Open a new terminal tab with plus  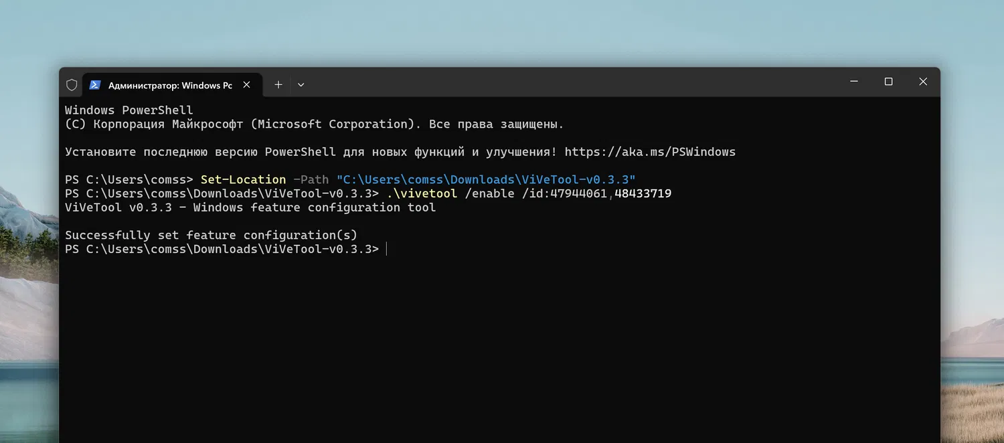[278, 85]
